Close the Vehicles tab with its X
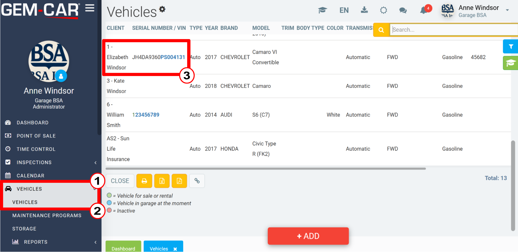Screen dimensions: 518x252 pos(175,249)
